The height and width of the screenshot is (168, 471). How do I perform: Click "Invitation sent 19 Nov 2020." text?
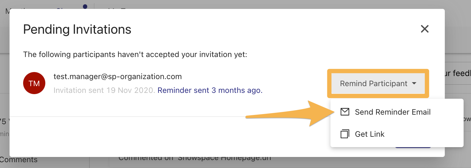pyautogui.click(x=104, y=90)
